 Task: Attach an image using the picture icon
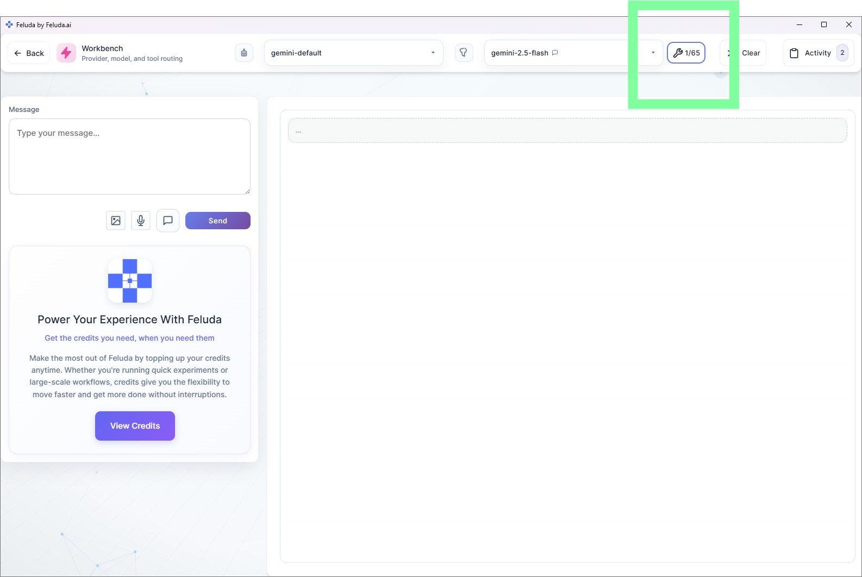(x=116, y=221)
